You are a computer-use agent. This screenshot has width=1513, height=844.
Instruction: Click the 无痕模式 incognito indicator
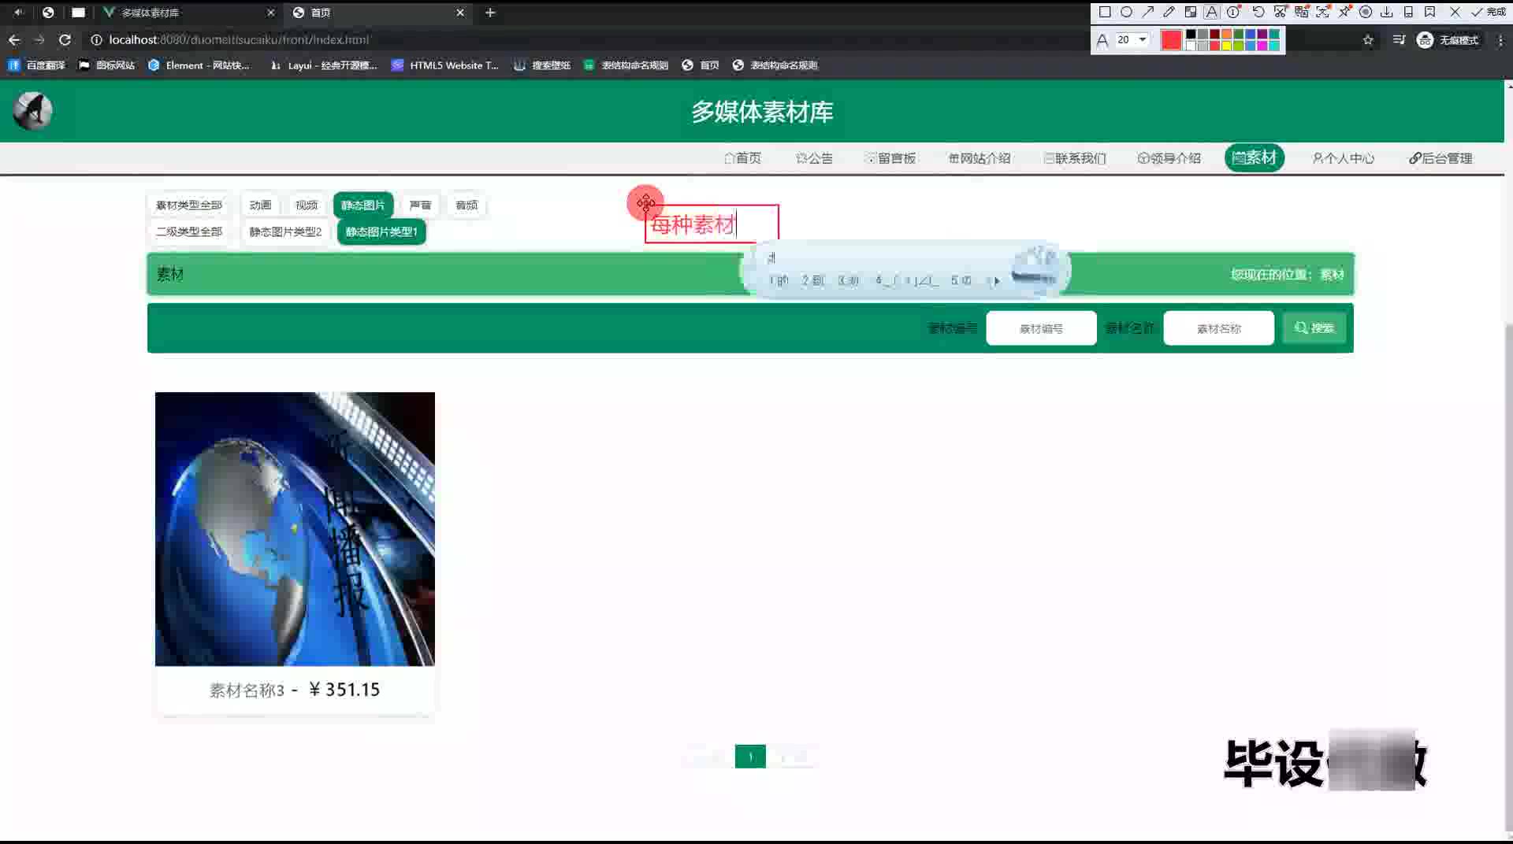(1448, 39)
